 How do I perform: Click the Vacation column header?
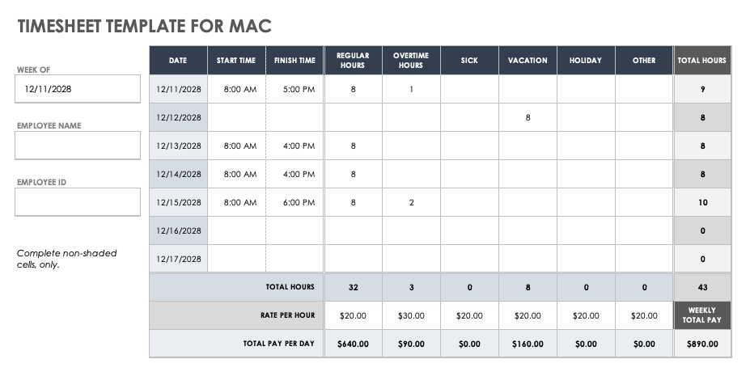point(528,61)
